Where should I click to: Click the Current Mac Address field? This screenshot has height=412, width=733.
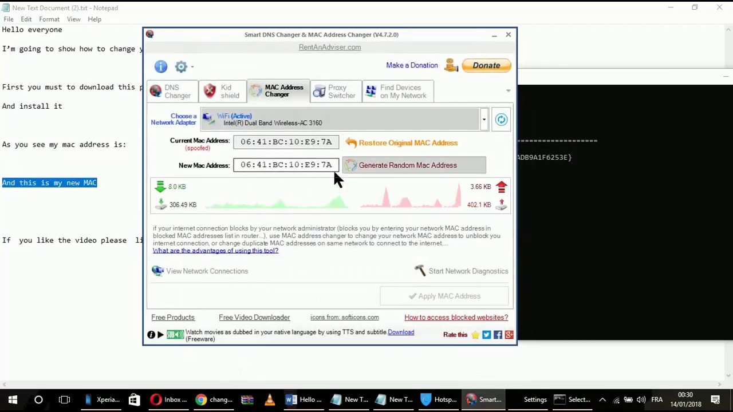(x=286, y=142)
